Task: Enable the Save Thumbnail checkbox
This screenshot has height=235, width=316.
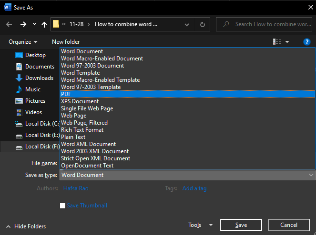Action: coord(62,206)
